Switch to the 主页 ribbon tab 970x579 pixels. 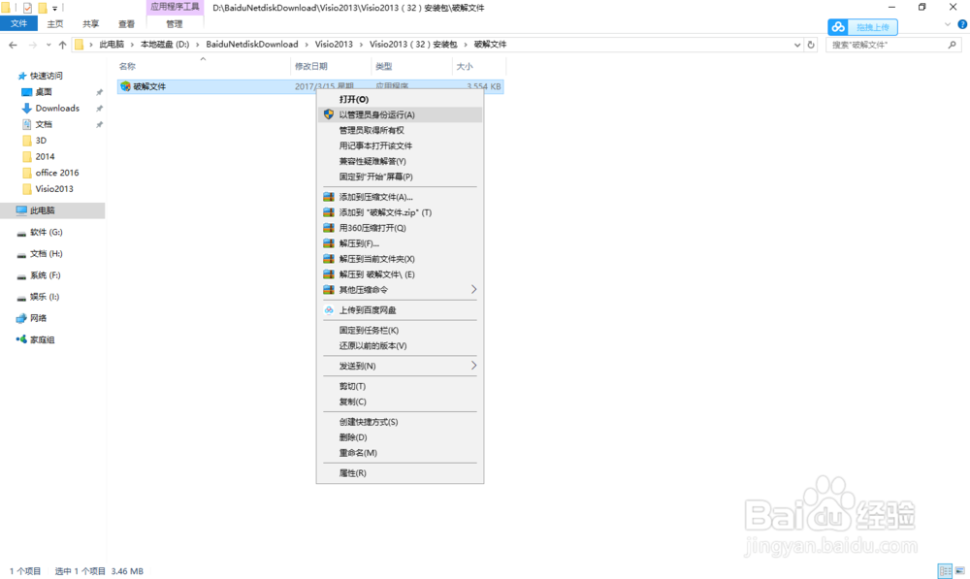[x=55, y=23]
